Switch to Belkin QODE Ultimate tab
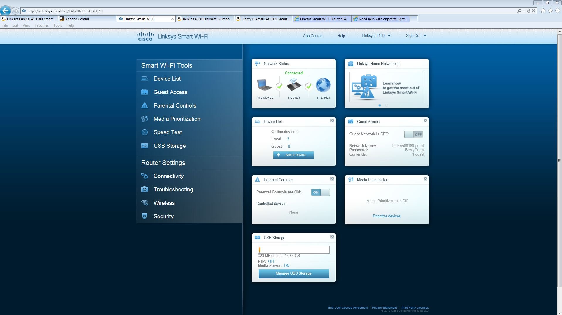 point(205,19)
